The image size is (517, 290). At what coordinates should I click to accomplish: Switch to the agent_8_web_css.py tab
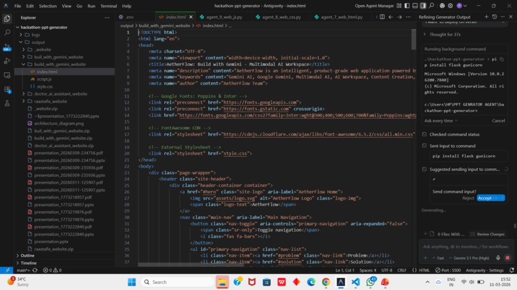pos(281,17)
